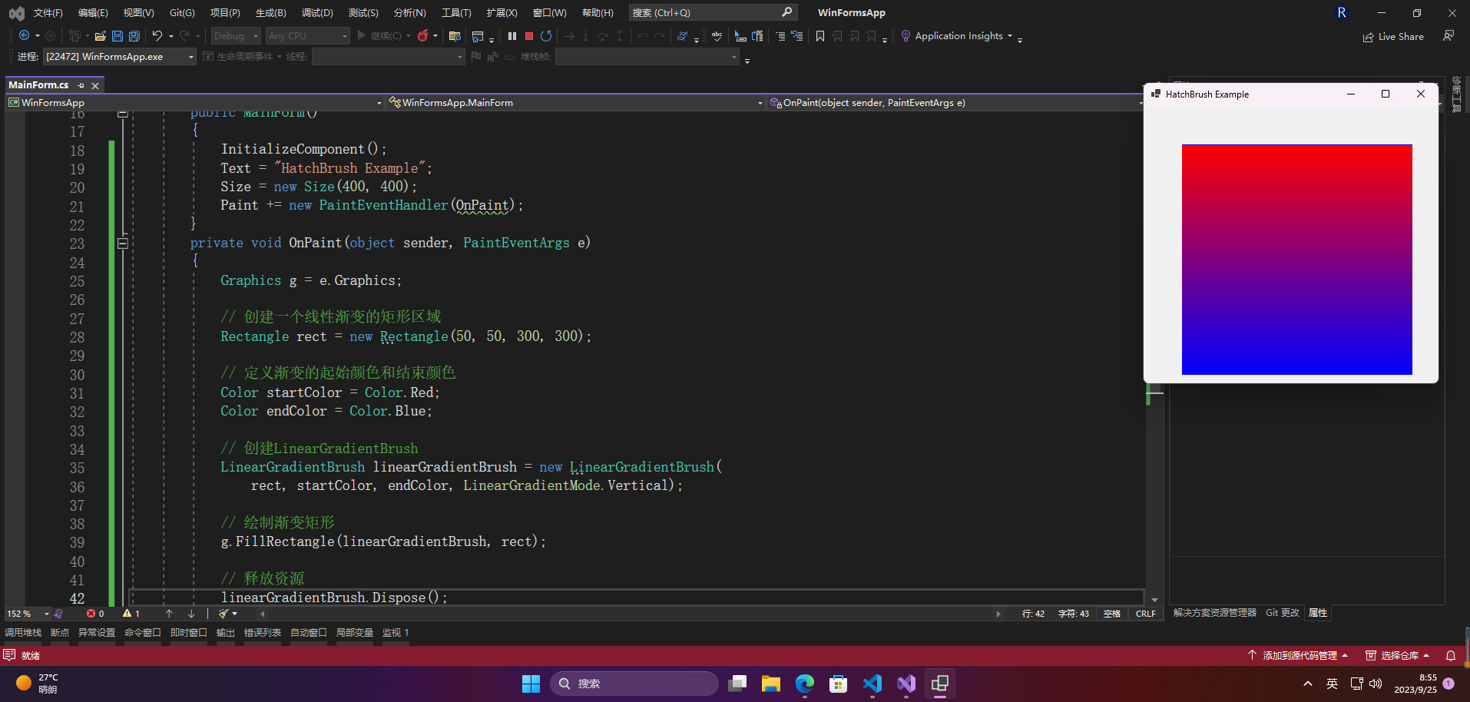
Task: Switch to the 输出 tab
Action: (226, 633)
